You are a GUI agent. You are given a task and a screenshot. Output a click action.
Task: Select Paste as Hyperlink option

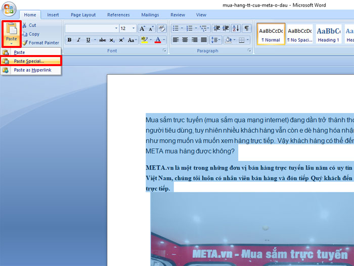[x=32, y=70]
